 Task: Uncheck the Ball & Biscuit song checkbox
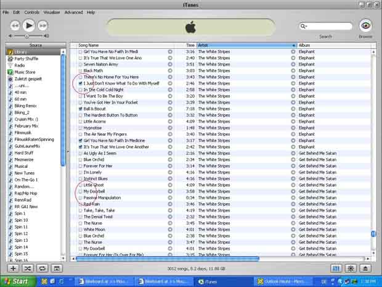(x=80, y=109)
